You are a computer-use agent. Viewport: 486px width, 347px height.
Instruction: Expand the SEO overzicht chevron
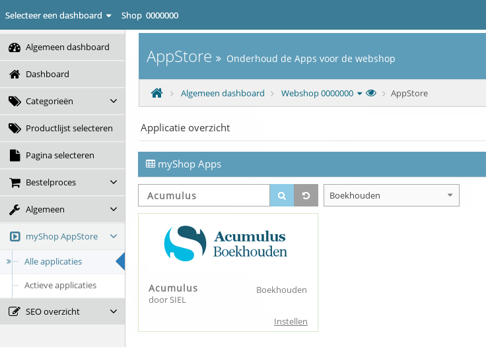coord(114,311)
